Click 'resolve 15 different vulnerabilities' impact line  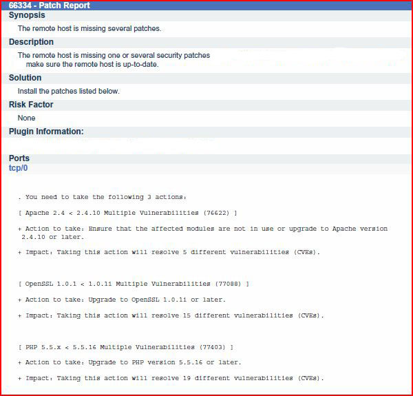171,315
